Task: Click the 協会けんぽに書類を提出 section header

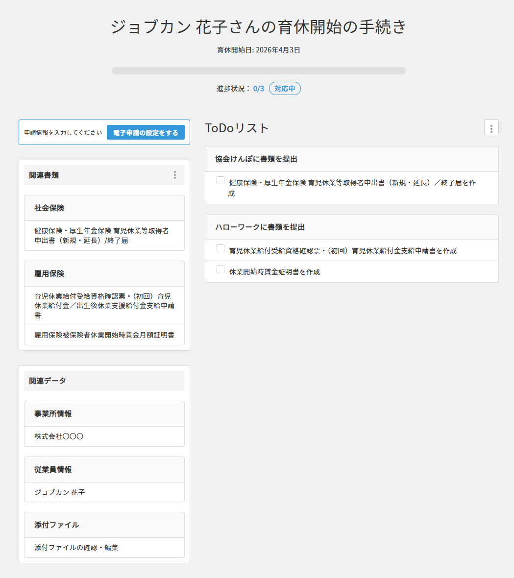Action: click(352, 159)
